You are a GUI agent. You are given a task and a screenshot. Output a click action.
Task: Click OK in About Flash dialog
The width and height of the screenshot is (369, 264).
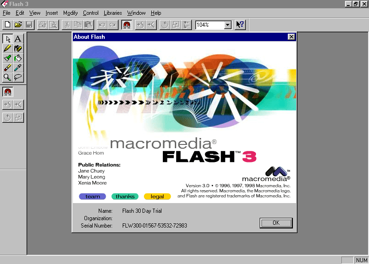[x=276, y=223]
